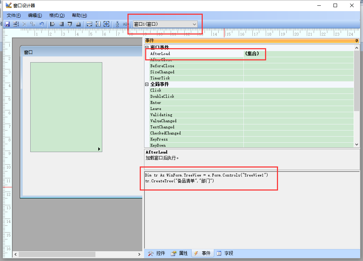Select the KeyPress global event row
This screenshot has width=363, height=261.
click(x=251, y=139)
